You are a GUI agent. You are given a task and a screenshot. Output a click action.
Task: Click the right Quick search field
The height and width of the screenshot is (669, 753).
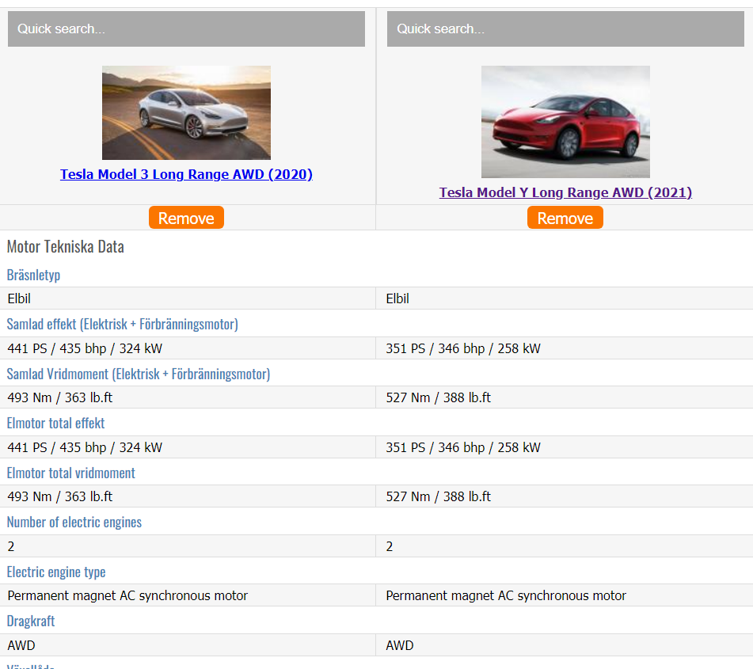tap(565, 29)
